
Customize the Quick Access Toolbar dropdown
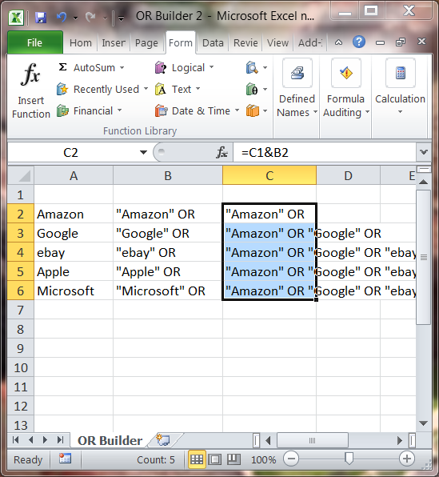[x=121, y=18]
